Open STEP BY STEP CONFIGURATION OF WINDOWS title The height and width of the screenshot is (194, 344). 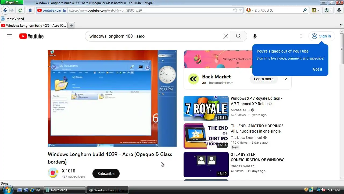(258, 157)
